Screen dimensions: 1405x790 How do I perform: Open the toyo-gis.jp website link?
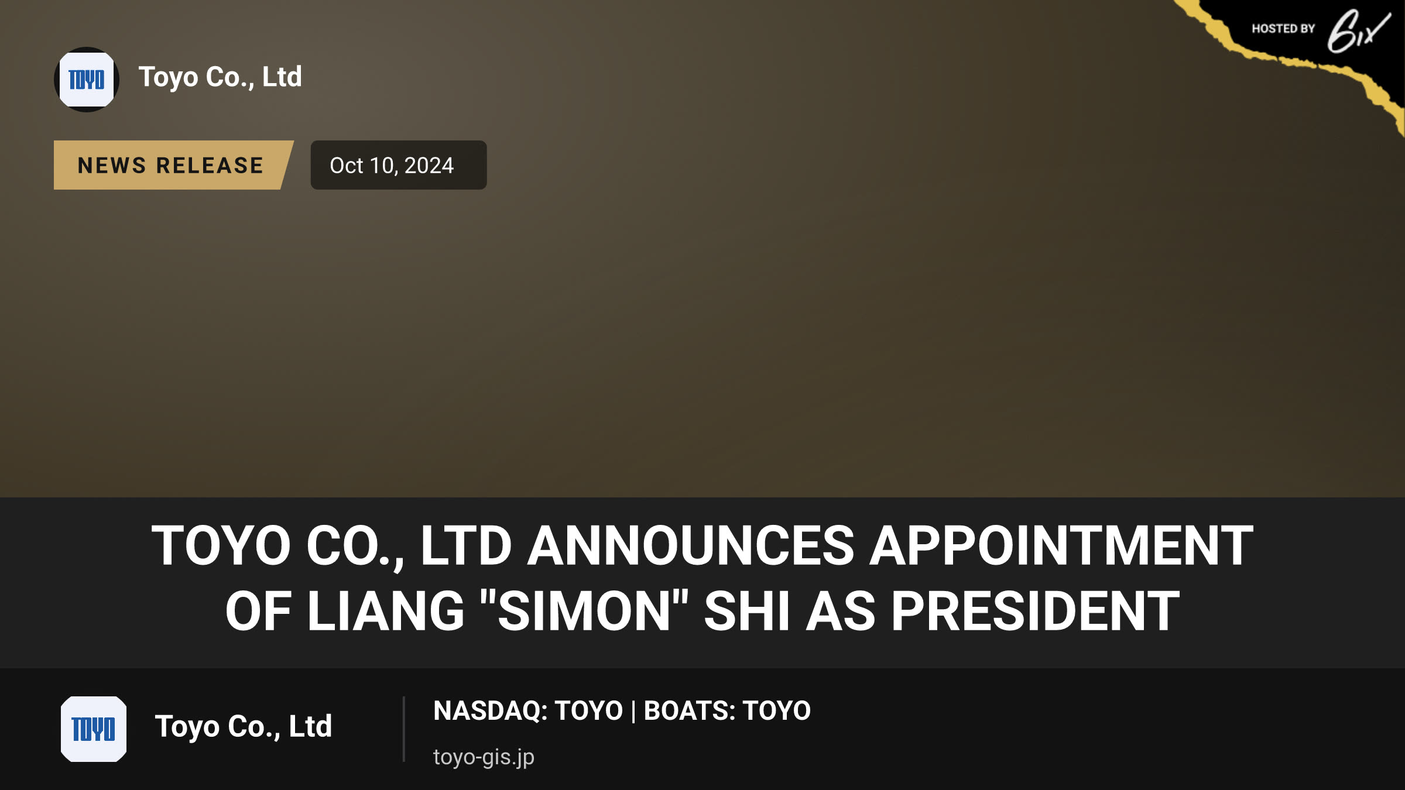484,757
